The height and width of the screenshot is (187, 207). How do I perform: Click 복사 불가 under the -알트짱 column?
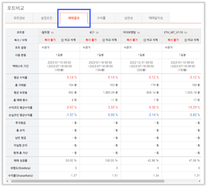[50, 40]
